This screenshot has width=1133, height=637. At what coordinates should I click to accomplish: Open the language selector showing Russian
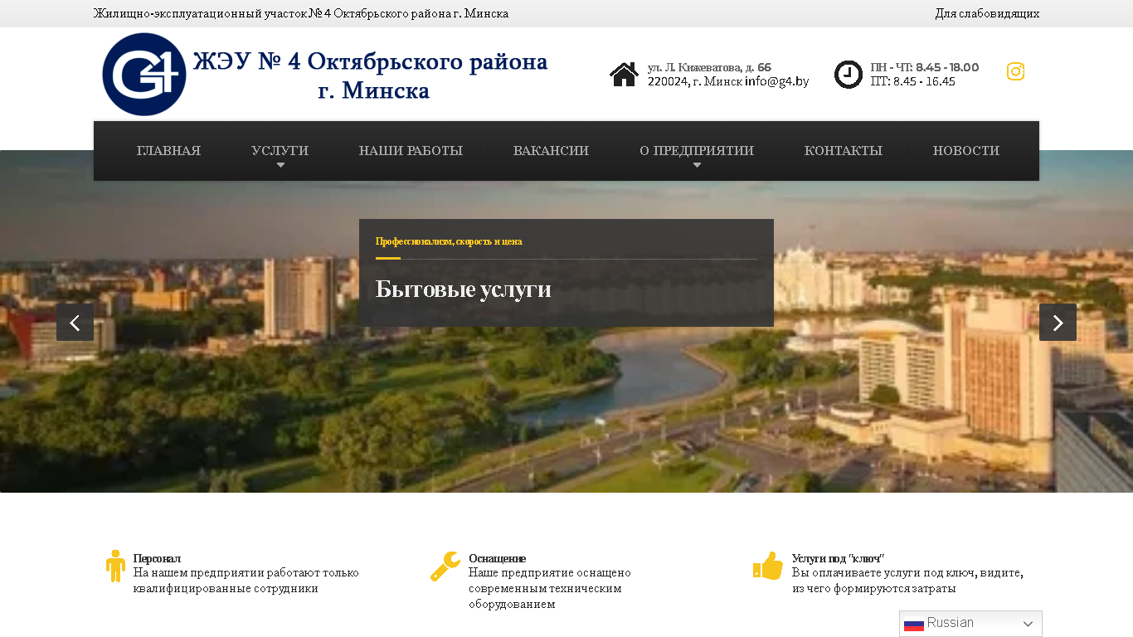970,624
